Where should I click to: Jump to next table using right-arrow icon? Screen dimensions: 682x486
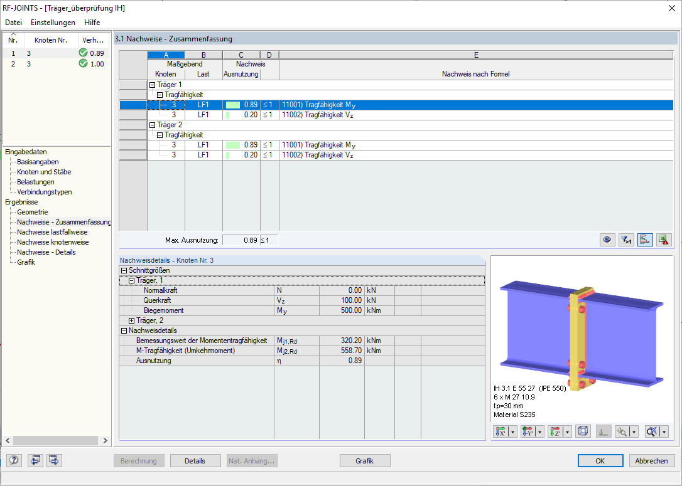53,460
